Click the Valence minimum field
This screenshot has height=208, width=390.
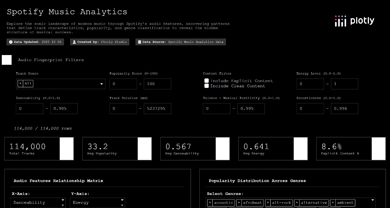(x=217, y=109)
